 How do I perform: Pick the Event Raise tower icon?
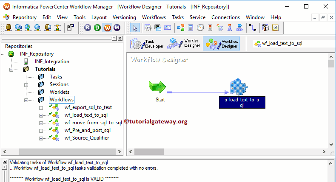230,28
